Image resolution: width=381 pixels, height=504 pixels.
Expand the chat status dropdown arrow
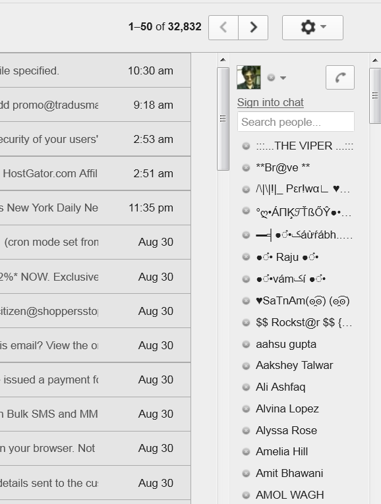point(283,78)
